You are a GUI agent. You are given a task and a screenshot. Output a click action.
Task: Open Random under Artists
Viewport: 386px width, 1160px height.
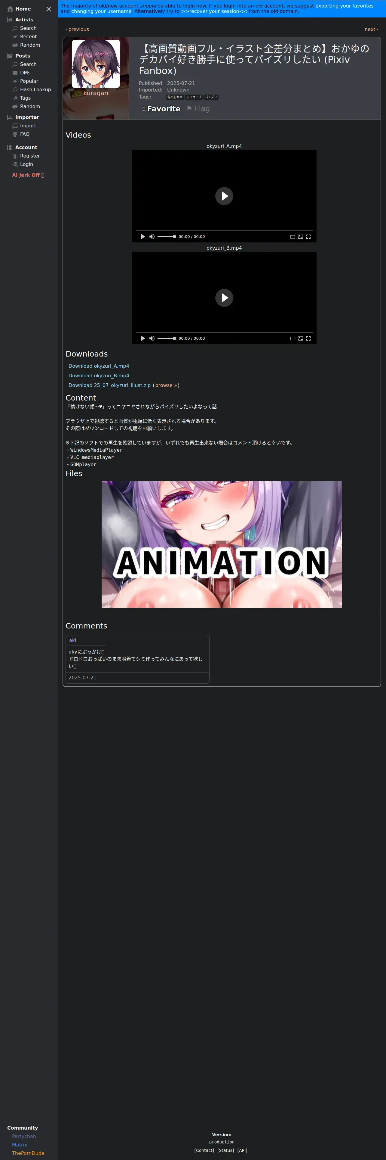pos(26,45)
